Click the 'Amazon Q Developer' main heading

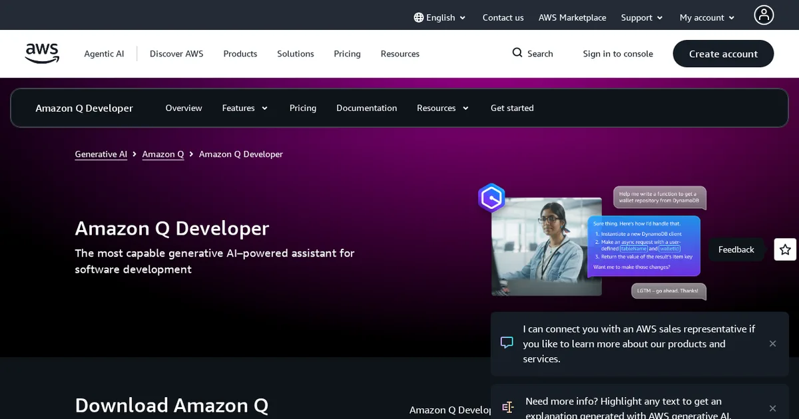point(172,228)
